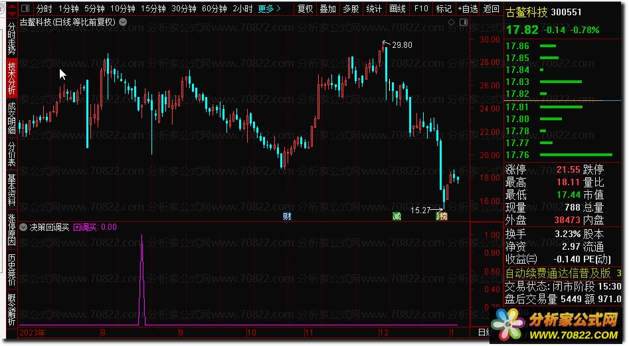This screenshot has height=346, width=629.
Task: Click the 17.76 order book row
Action: (563, 155)
